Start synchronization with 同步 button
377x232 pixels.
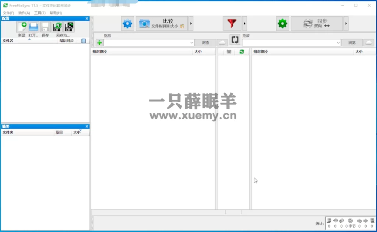coord(317,24)
